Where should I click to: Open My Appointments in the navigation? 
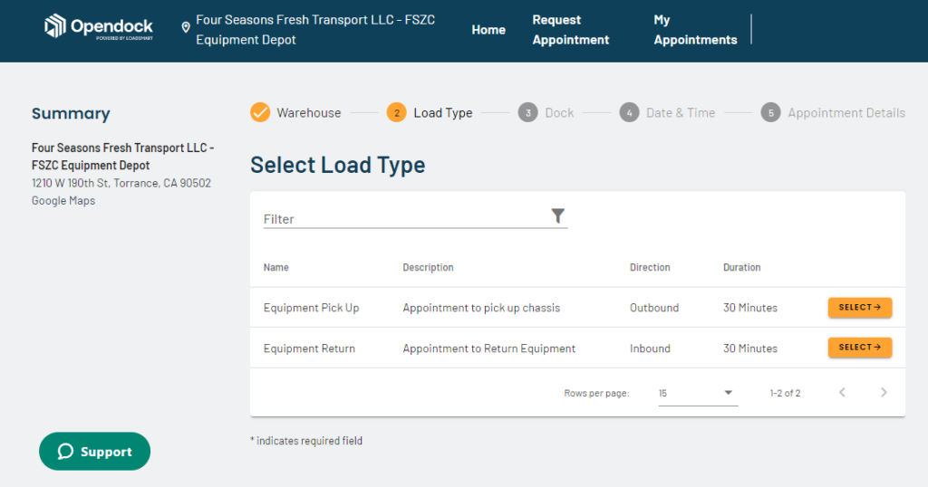695,30
